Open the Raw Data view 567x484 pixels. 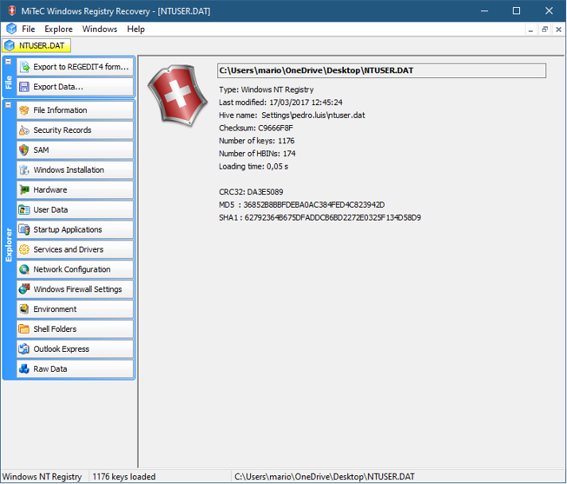75,369
